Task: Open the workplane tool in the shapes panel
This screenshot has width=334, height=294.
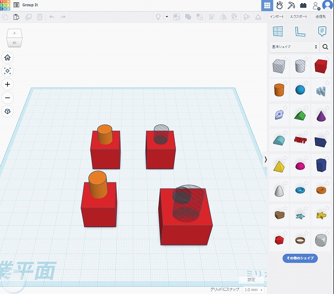Action: 278,31
